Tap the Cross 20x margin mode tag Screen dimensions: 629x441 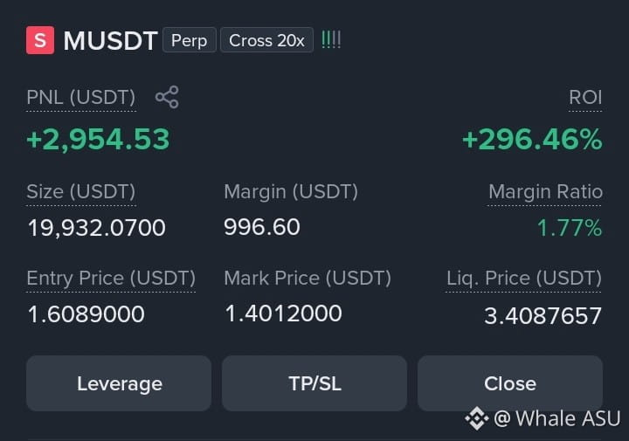[x=266, y=40]
